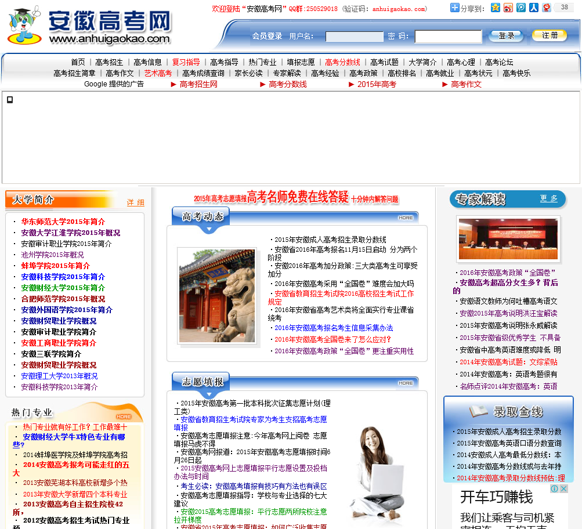Screen dimensions: 582x529
Task: Click the 密码 password field
Action: pyautogui.click(x=448, y=37)
